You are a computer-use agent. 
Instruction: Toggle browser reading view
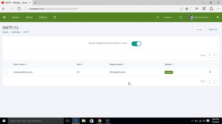click(x=181, y=9)
